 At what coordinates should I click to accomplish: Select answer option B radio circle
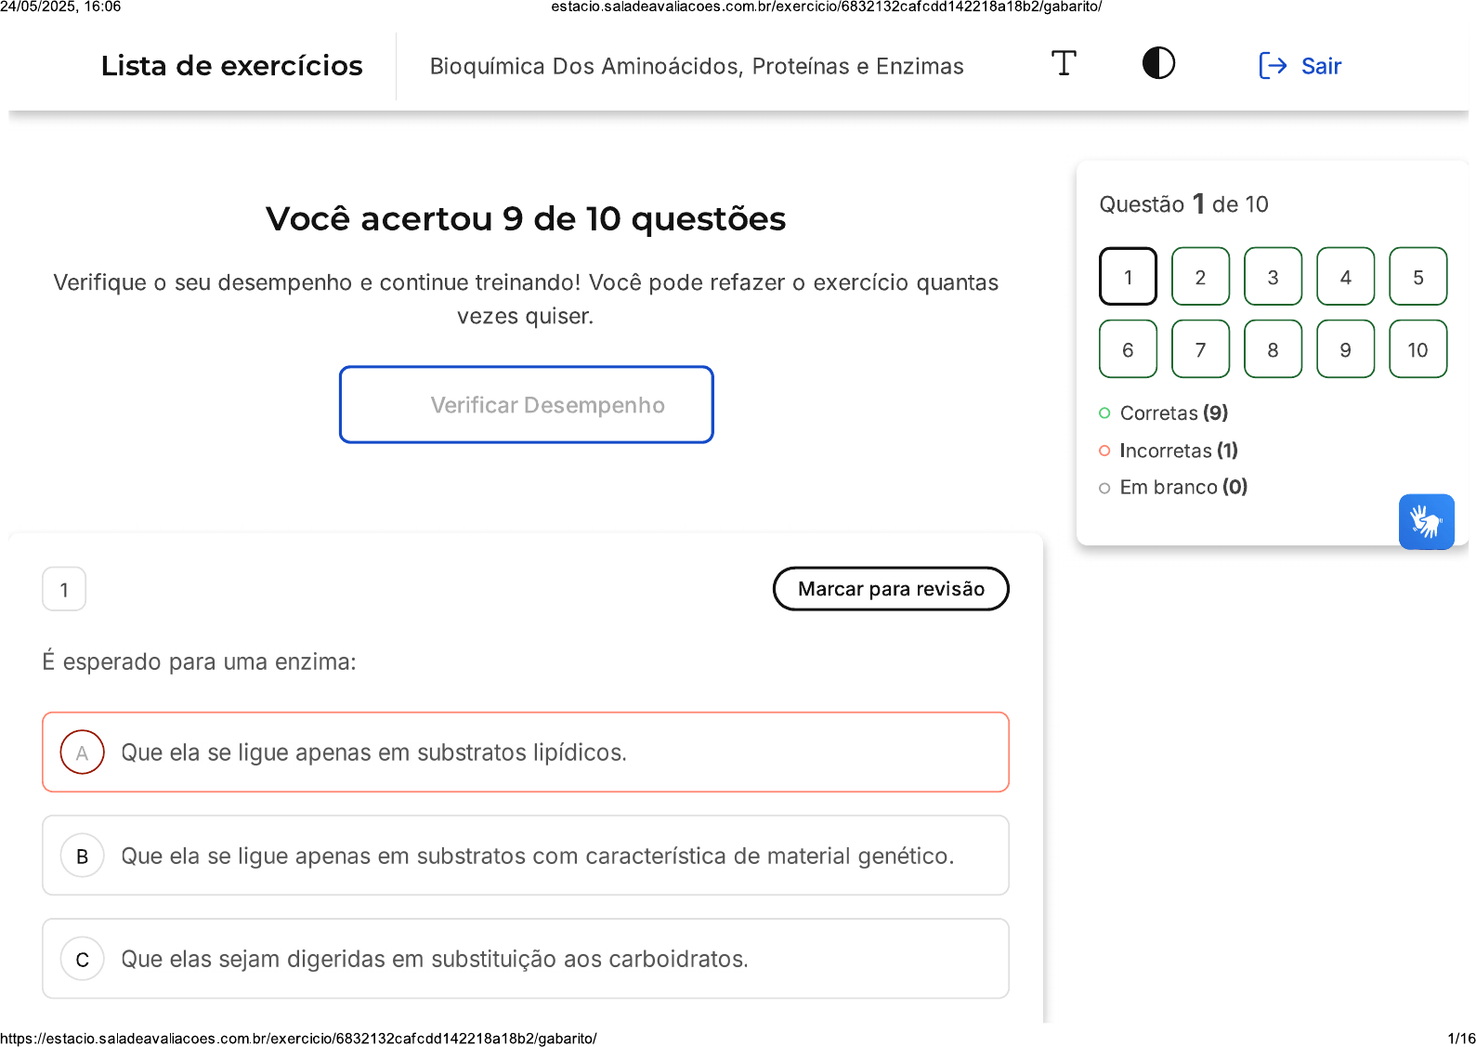[83, 856]
